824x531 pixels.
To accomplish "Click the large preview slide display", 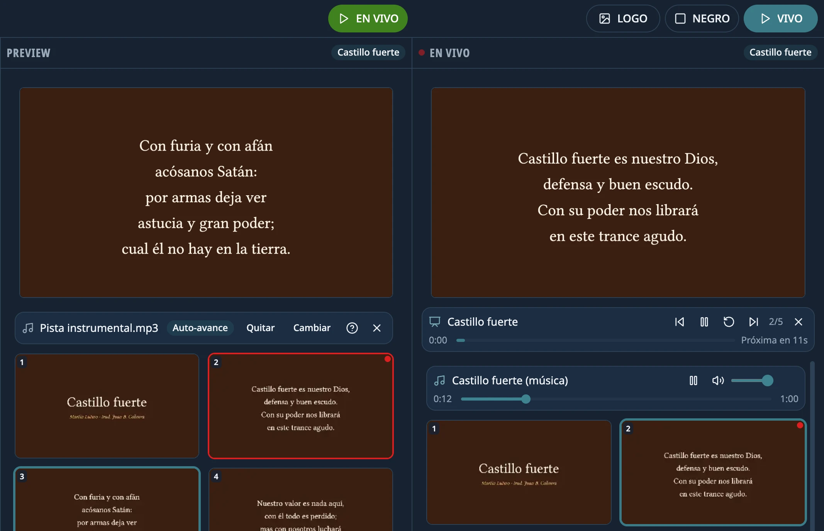I will coord(206,193).
